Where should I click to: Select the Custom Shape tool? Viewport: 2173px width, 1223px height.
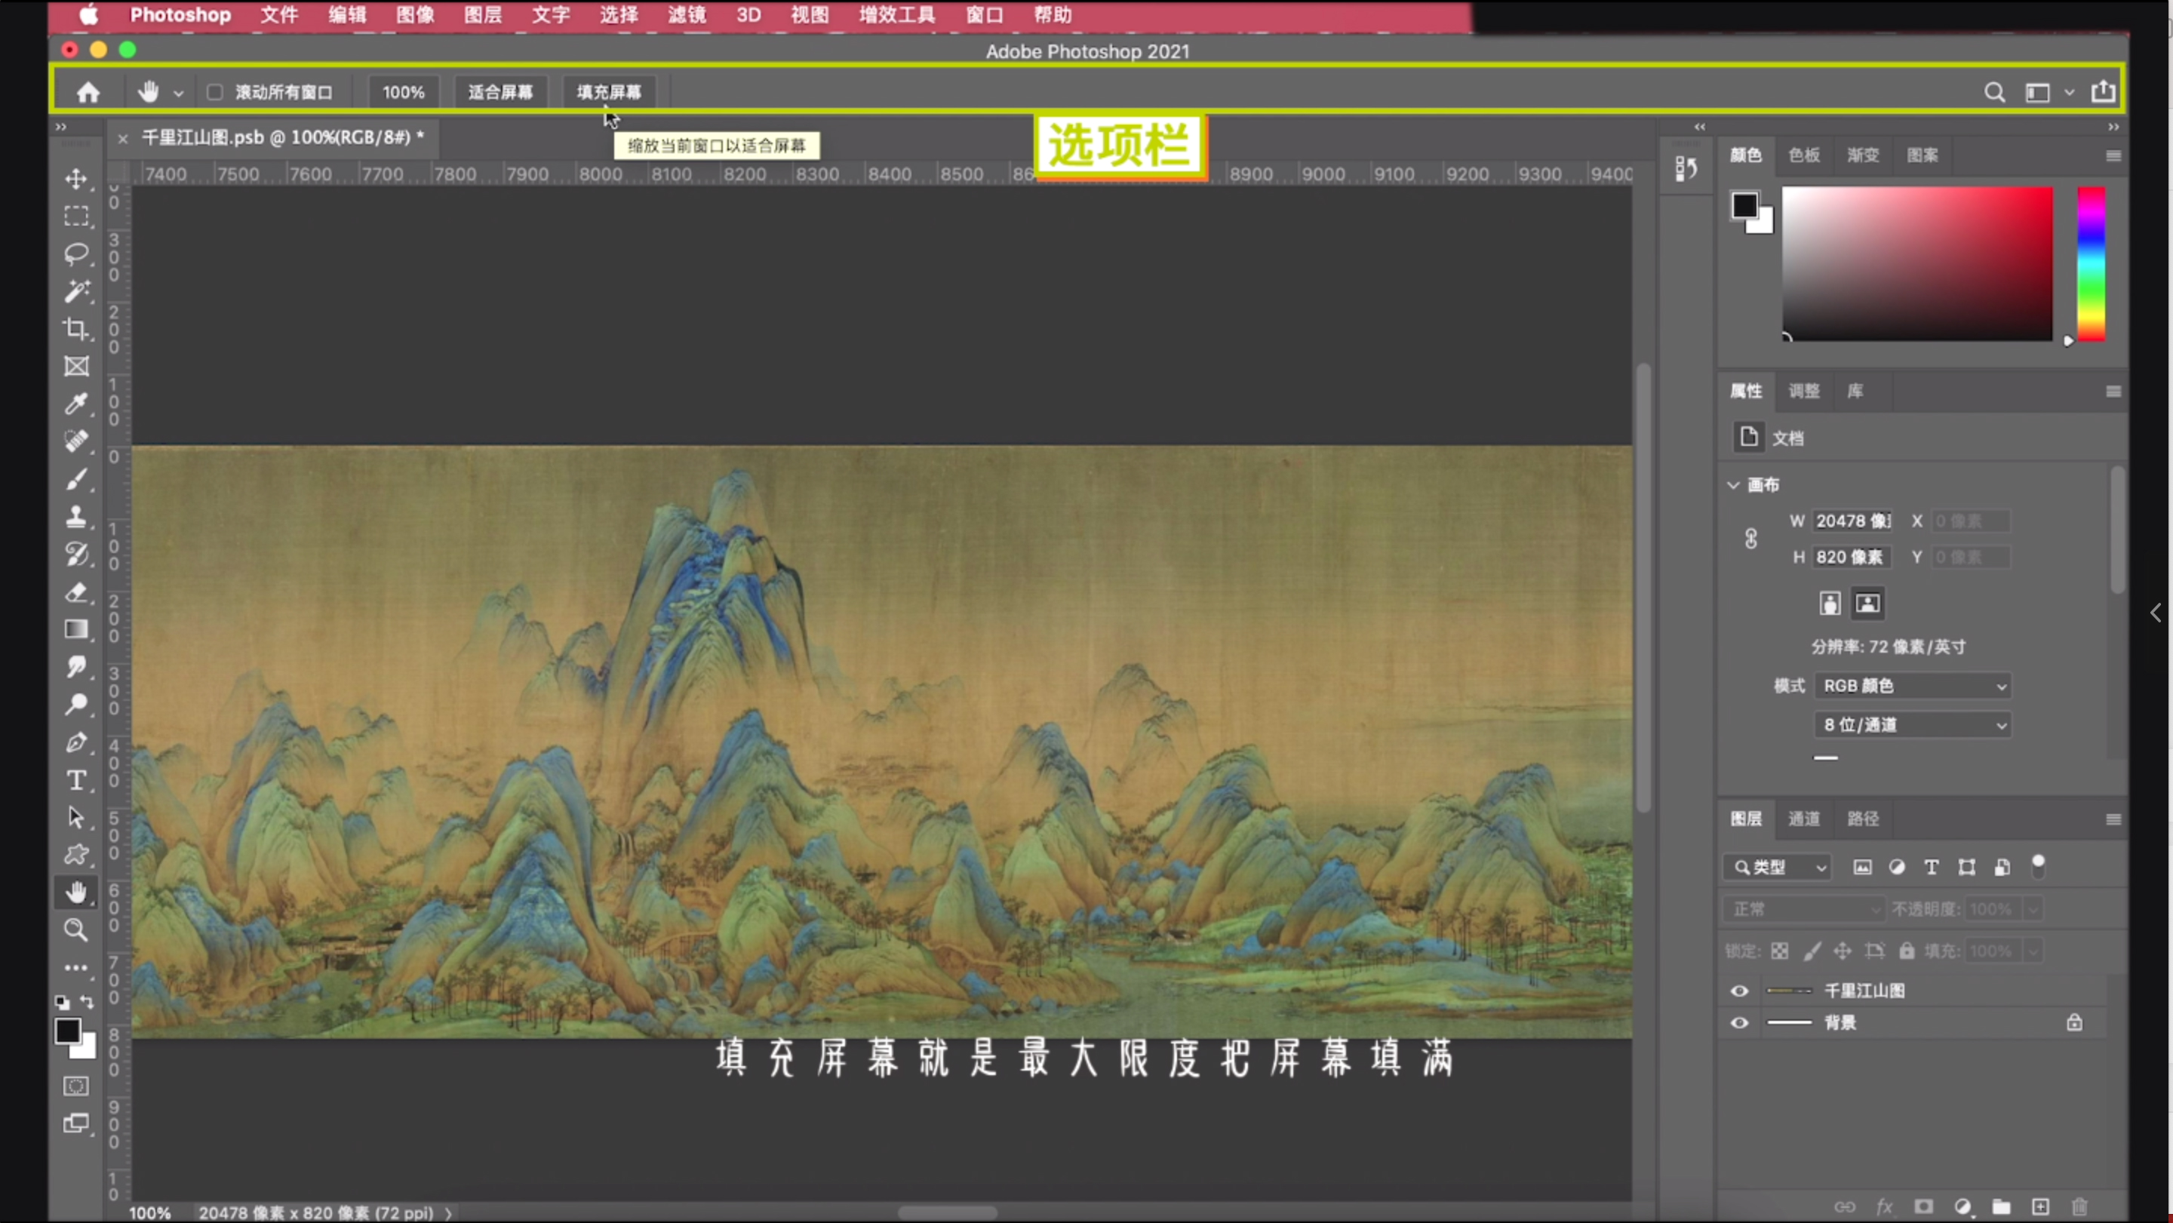[77, 854]
